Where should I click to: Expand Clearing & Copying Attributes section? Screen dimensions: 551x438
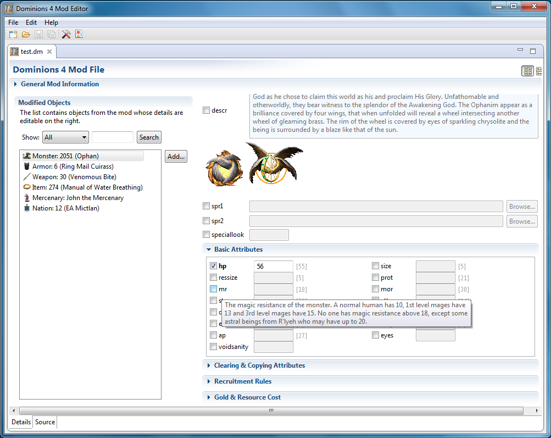(209, 365)
